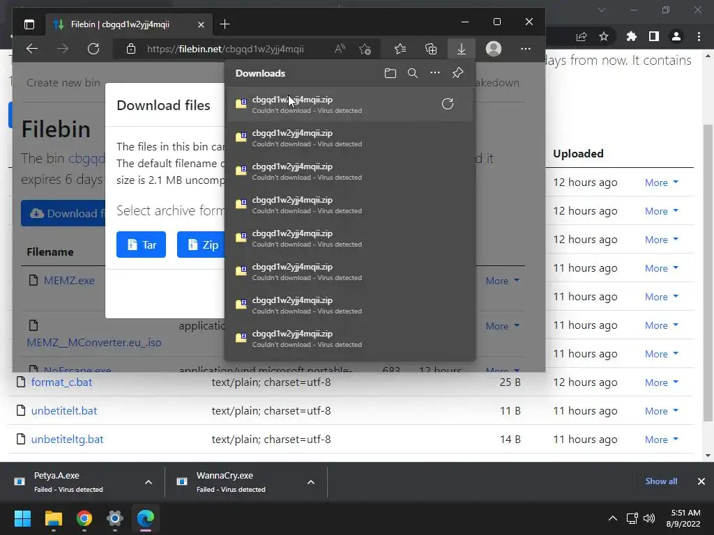Open unbetitelt.bat file link

tap(64, 411)
